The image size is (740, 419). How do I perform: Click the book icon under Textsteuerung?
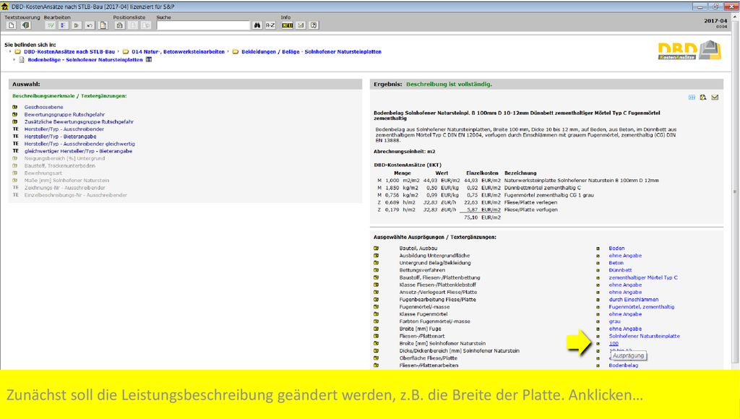coord(25,25)
